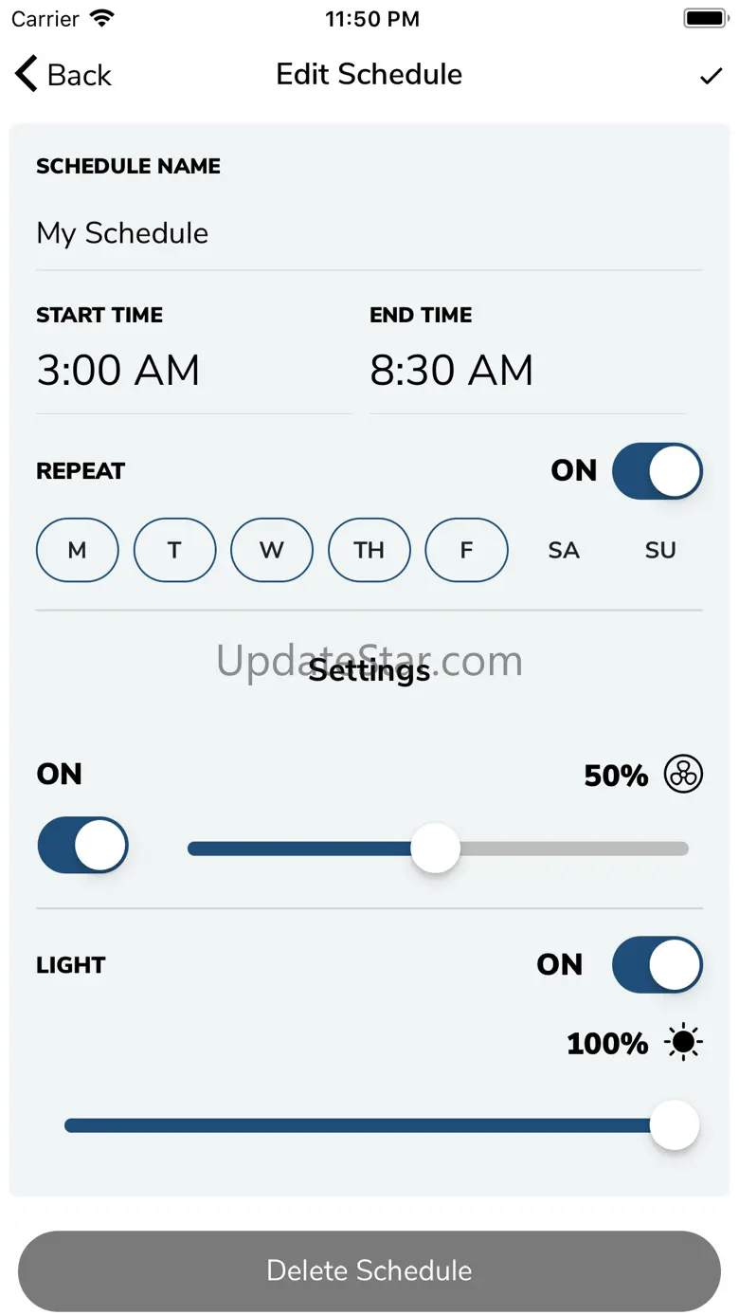The image size is (739, 1315).
Task: Select Sunday as repeat day
Action: 660,550
